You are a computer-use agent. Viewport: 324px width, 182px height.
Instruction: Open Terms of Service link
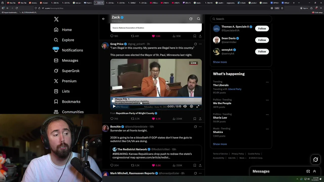tap(220, 154)
